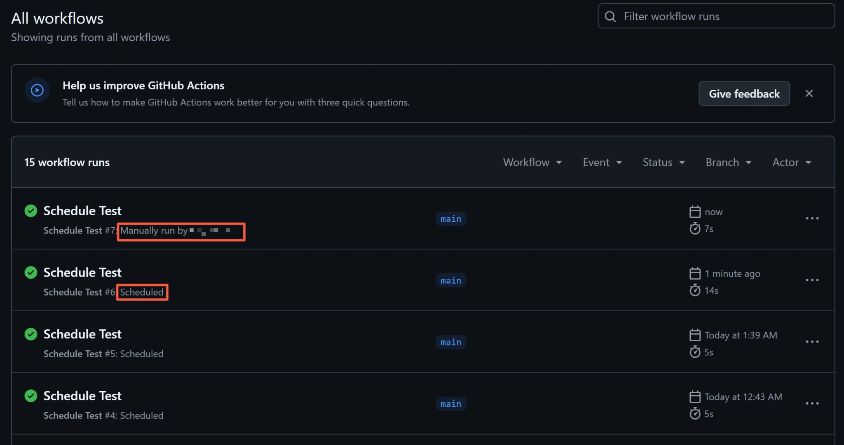Click main branch label on run #7

point(451,219)
